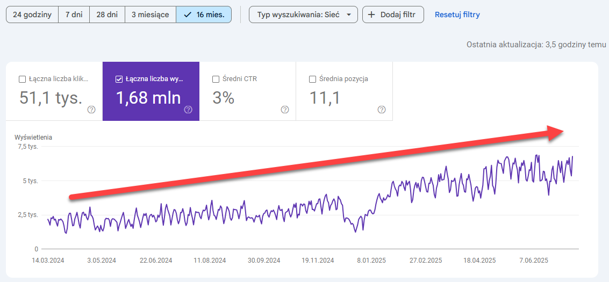Expand the search type dropdown arrow

pyautogui.click(x=349, y=15)
